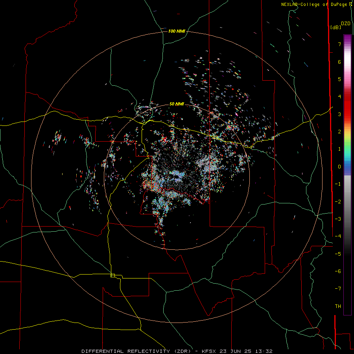Click the 6 value on the colour scale
The height and width of the screenshot is (354, 354).
(339, 62)
